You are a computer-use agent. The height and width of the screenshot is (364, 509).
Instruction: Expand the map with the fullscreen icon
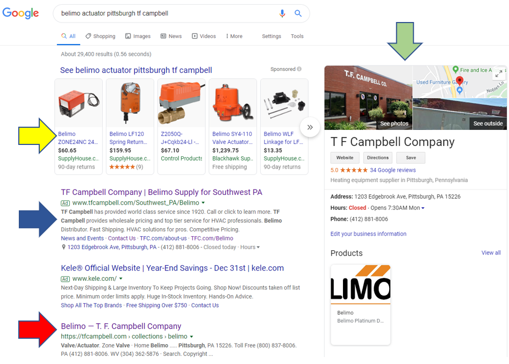tap(499, 74)
